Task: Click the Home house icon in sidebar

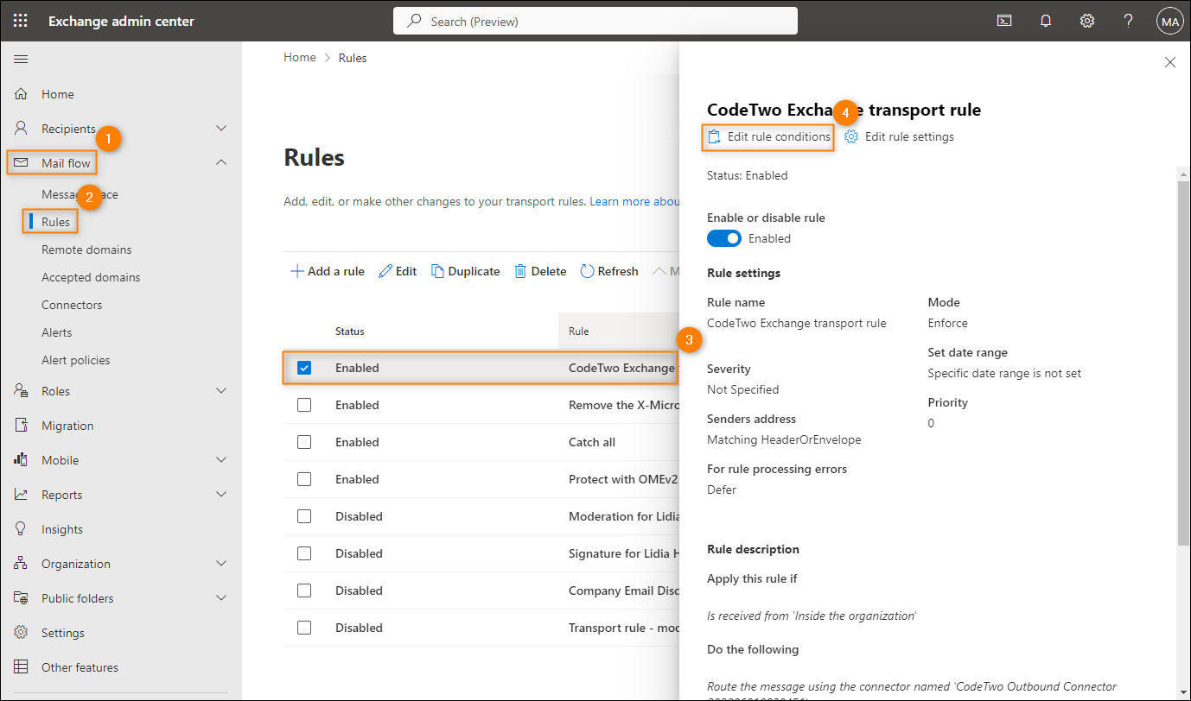Action: [22, 94]
